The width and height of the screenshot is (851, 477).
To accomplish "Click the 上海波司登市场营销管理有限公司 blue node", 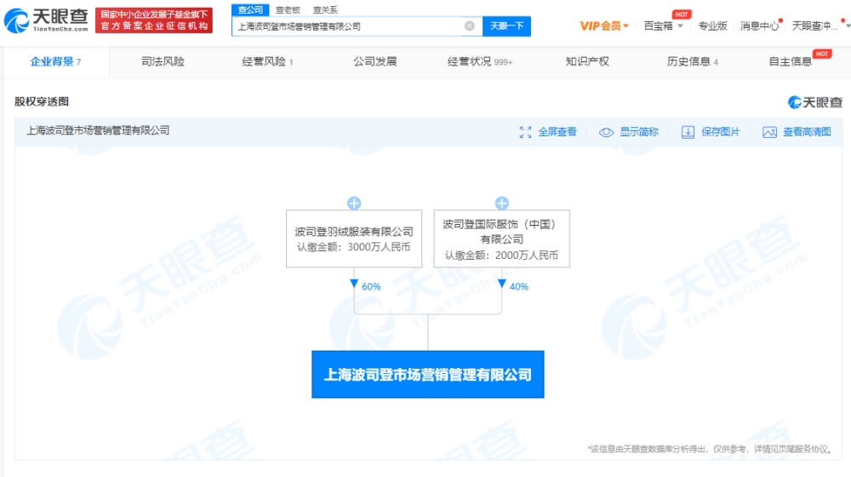I will coord(428,374).
